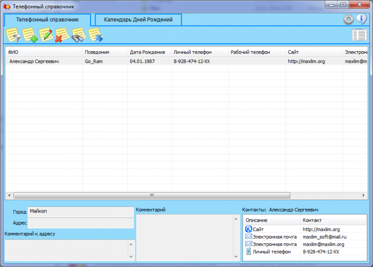The width and height of the screenshot is (373, 267).
Task: Add a new record with the green plus icon
Action: coord(30,35)
